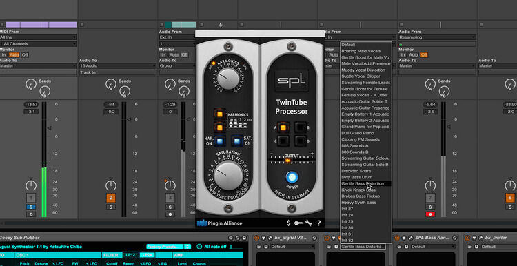Adjust Send A knob on track 1
This screenshot has width=517, height=266.
pyautogui.click(x=31, y=84)
